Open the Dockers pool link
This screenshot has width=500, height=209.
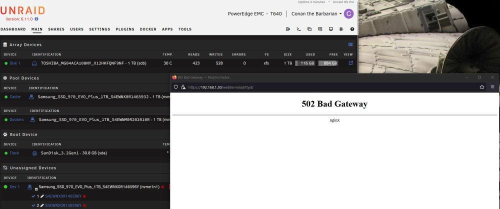point(16,119)
